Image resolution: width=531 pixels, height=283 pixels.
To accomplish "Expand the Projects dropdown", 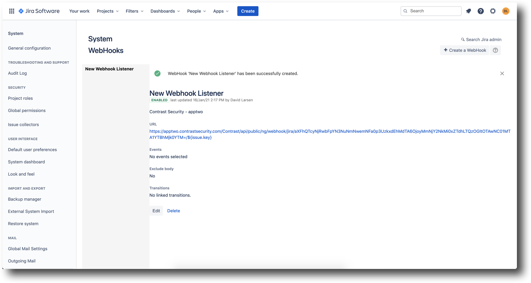I will pos(108,11).
